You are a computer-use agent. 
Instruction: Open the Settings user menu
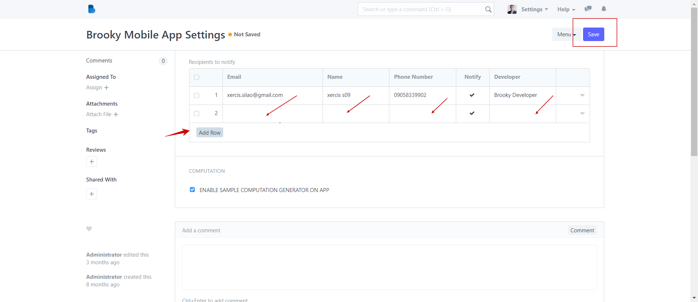pyautogui.click(x=534, y=9)
